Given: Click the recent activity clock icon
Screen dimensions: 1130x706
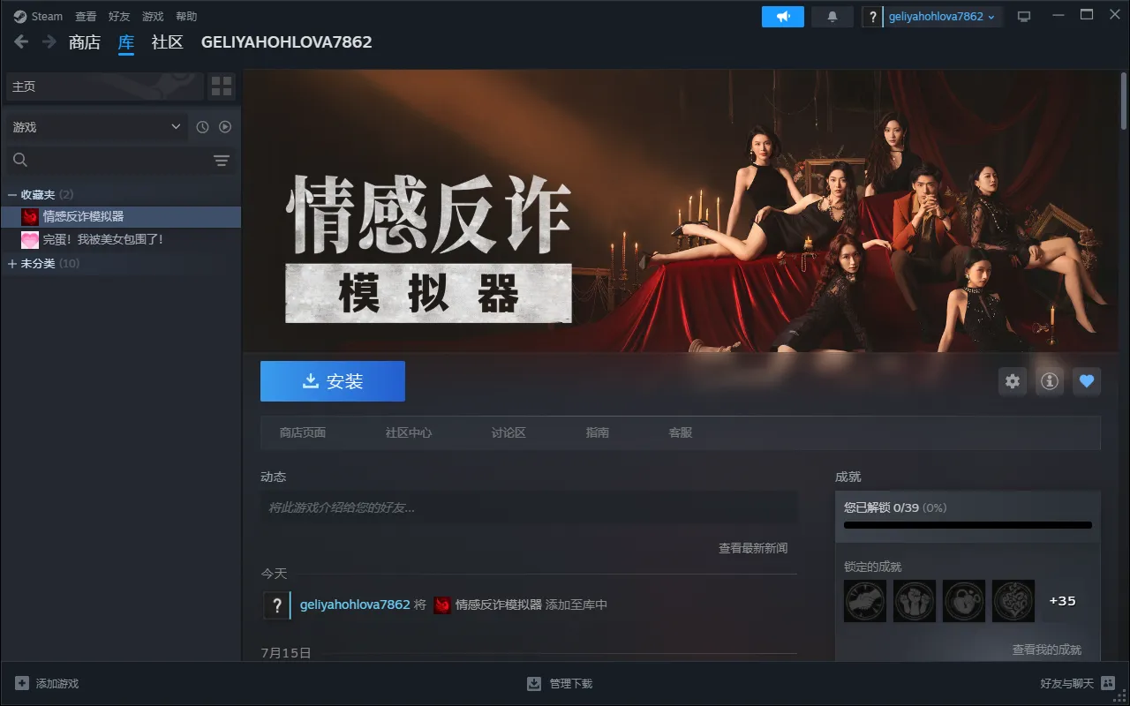Looking at the screenshot, I should coord(202,127).
